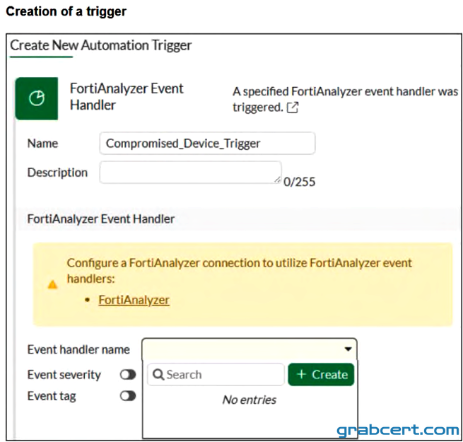This screenshot has width=463, height=442.
Task: Click the description resize handle corner
Action: coord(277,180)
